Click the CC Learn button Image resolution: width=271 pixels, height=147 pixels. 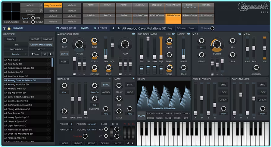point(182,28)
